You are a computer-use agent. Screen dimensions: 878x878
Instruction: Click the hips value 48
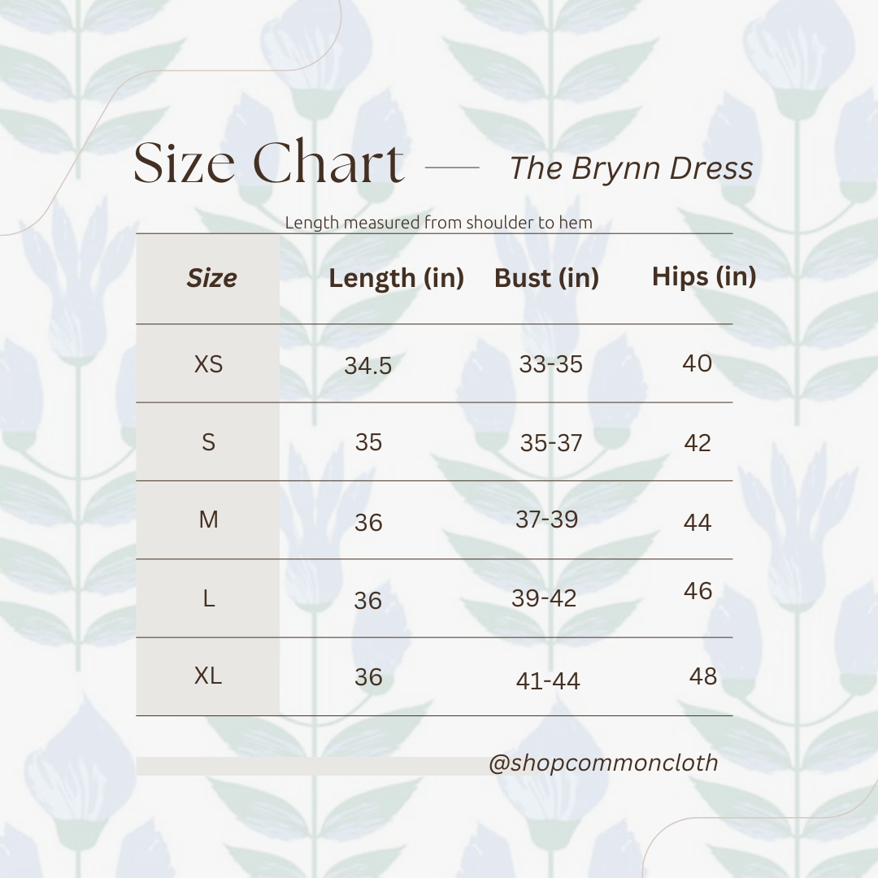pos(703,676)
